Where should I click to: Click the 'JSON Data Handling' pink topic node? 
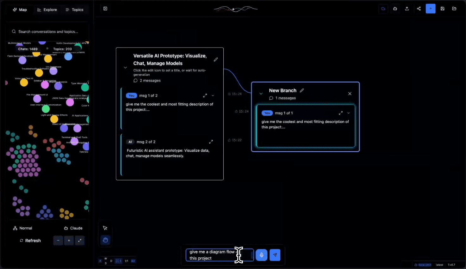(70, 102)
